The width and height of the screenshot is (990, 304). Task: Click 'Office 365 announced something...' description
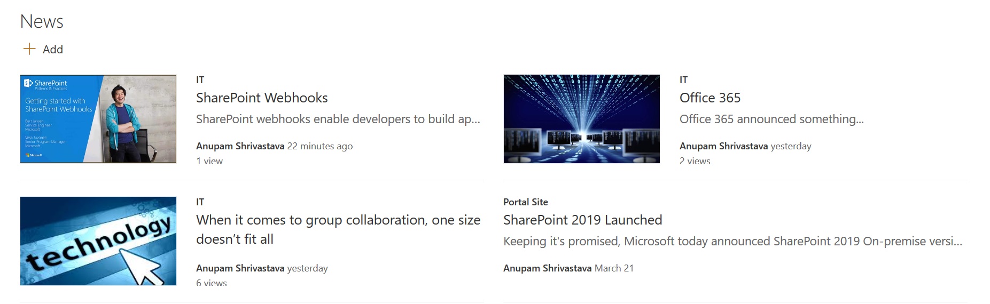pos(771,119)
